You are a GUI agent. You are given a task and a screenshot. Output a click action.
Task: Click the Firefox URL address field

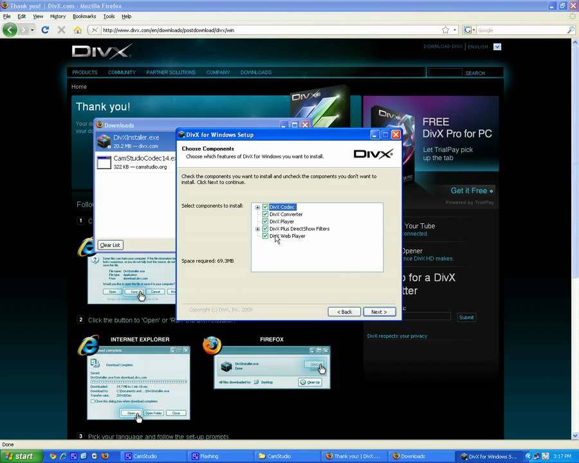click(x=271, y=30)
